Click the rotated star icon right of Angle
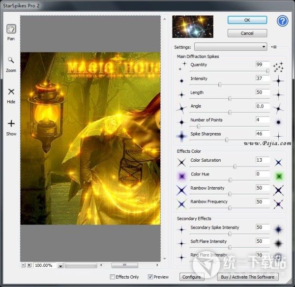295x287 pixels. point(278,109)
